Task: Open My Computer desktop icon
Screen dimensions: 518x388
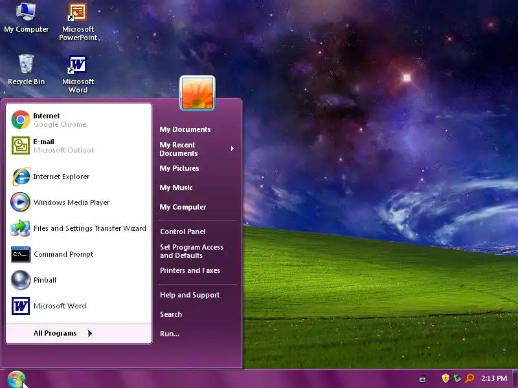Action: point(26,18)
